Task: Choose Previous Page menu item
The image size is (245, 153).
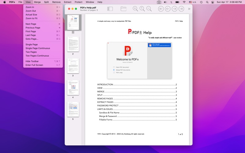Action: click(43, 28)
